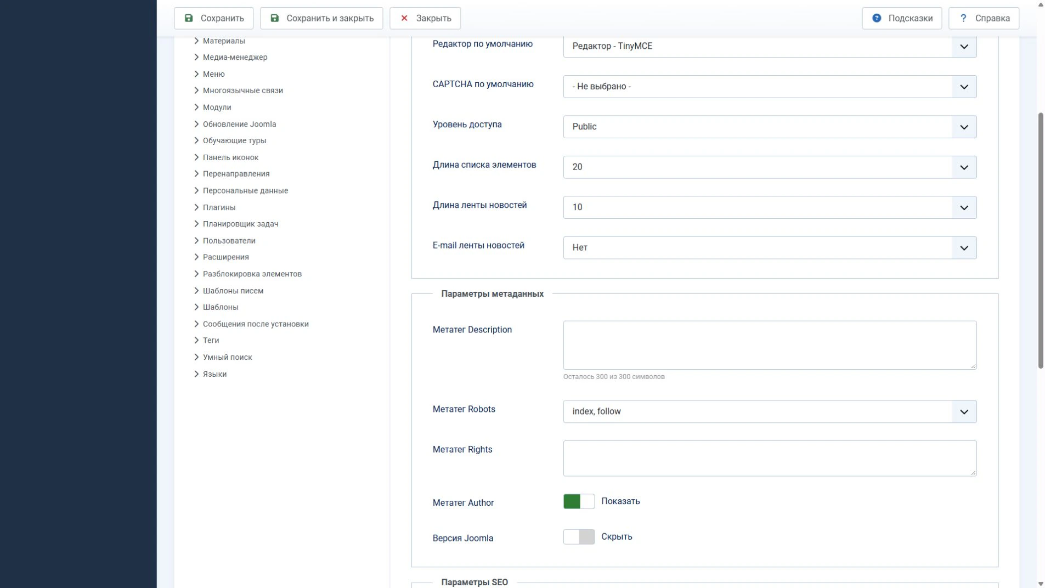Open Длина списка элементов dropdown
1045x588 pixels.
770,167
